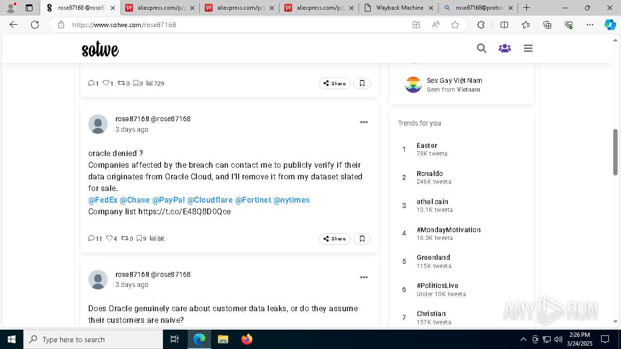Click the @Chase mention

tap(135, 200)
